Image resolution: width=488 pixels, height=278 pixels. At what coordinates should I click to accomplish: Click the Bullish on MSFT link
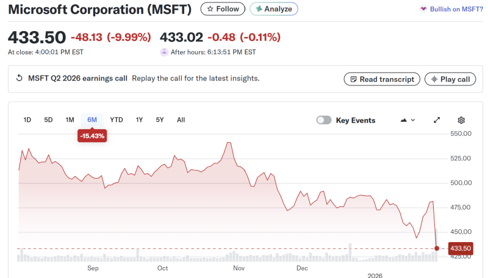(x=452, y=9)
